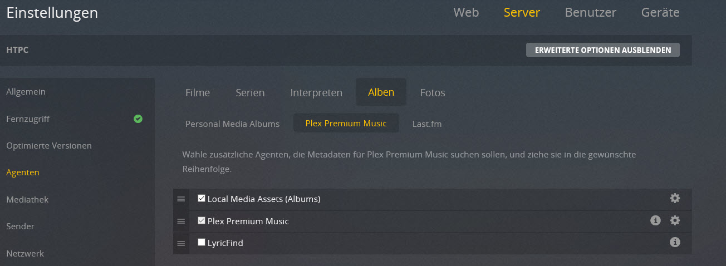Disable the Plex Premium Music checkbox

[202, 220]
